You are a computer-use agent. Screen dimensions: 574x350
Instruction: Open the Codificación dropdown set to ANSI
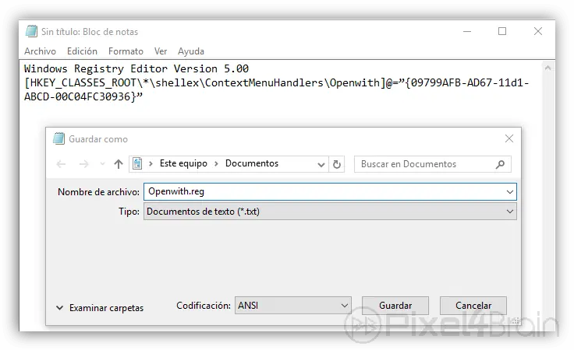click(x=293, y=306)
